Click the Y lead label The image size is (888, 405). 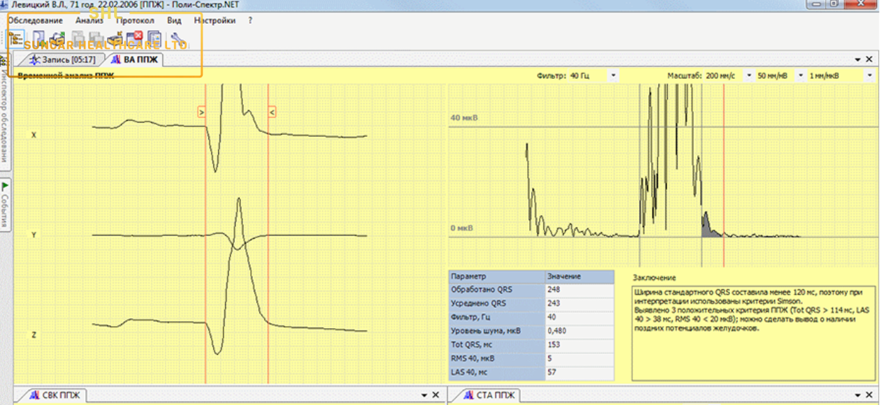[34, 235]
